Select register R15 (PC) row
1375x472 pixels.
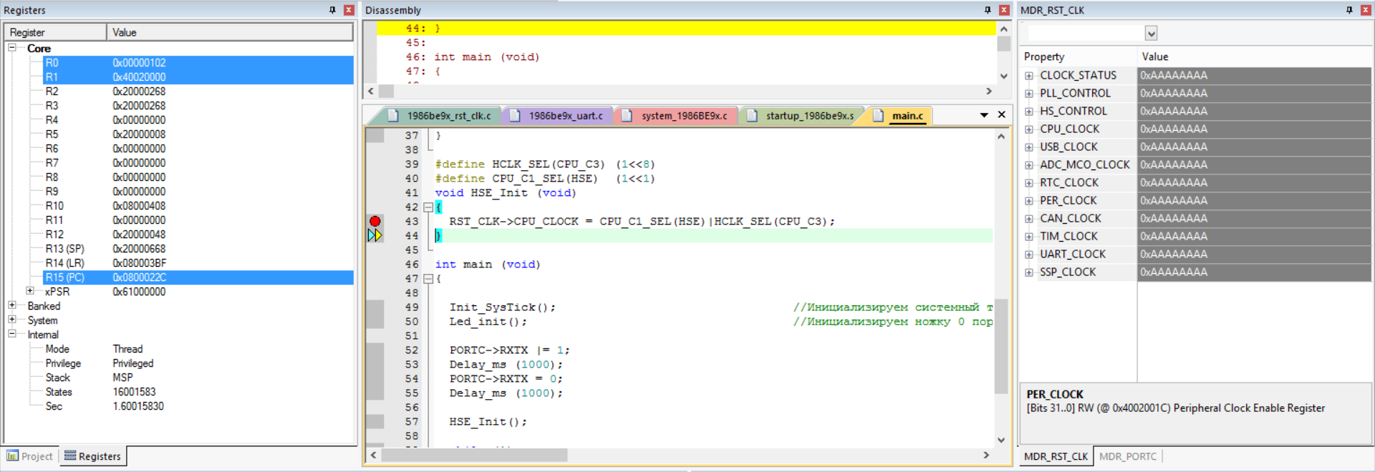tap(198, 277)
